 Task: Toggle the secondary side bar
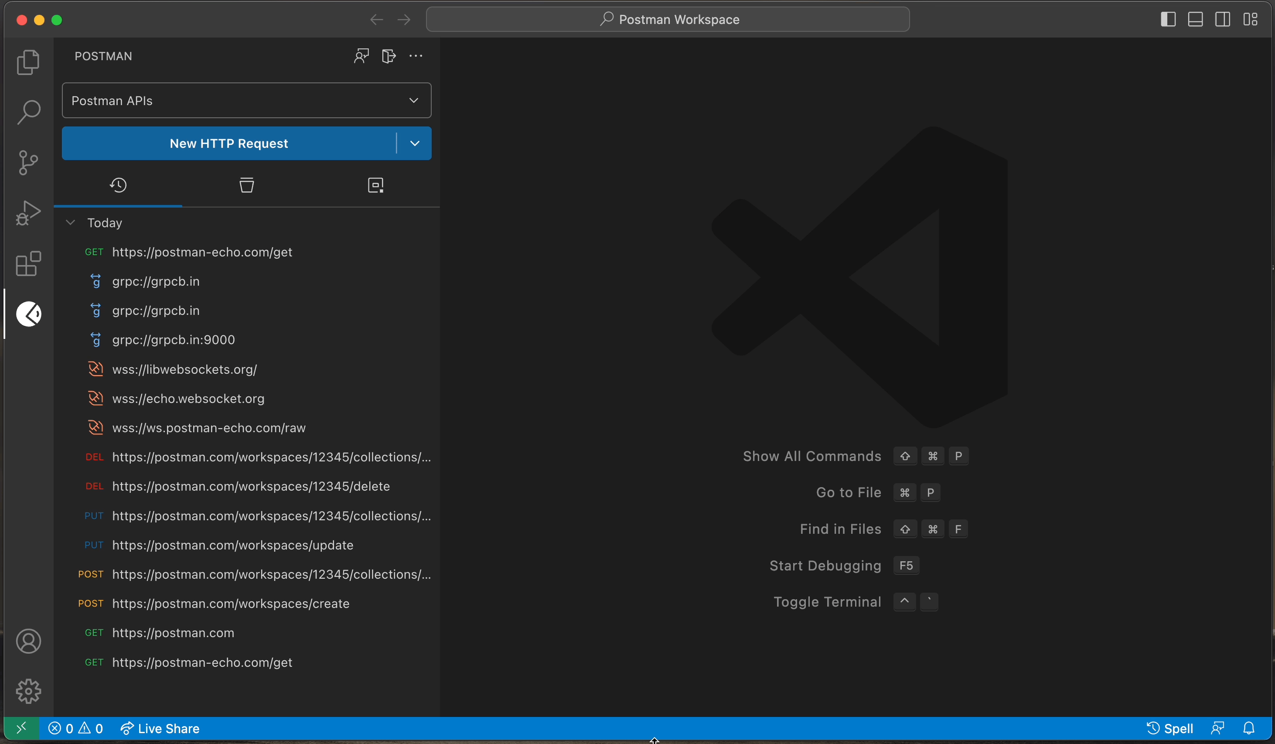pos(1223,20)
